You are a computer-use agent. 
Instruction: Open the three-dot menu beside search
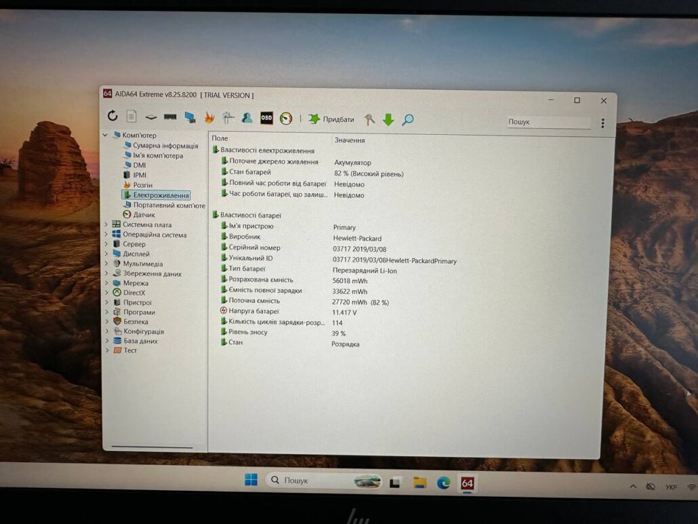coord(602,123)
